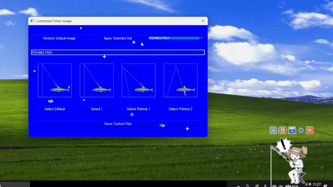This screenshot has height=187, width=333.
Task: Click the Select Fishing 2 button
Action: [x=181, y=109]
